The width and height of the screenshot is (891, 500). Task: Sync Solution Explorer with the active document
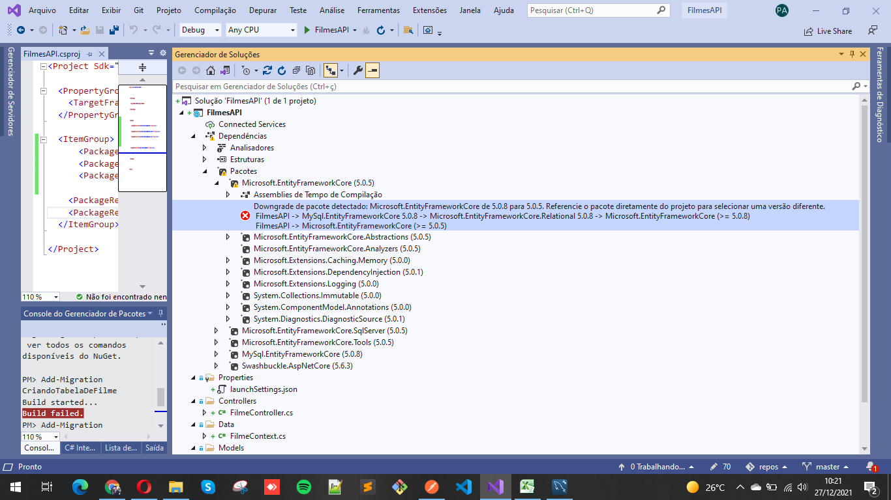tap(267, 70)
